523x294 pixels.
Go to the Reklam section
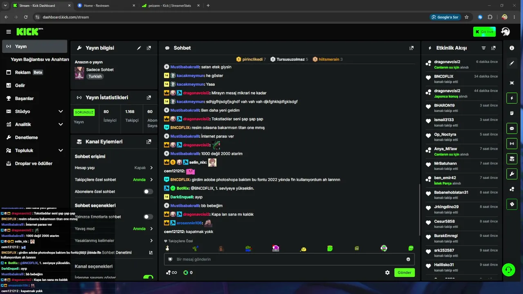click(x=35, y=72)
